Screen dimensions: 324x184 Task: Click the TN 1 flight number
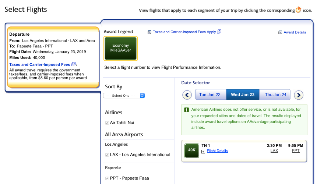206,145
